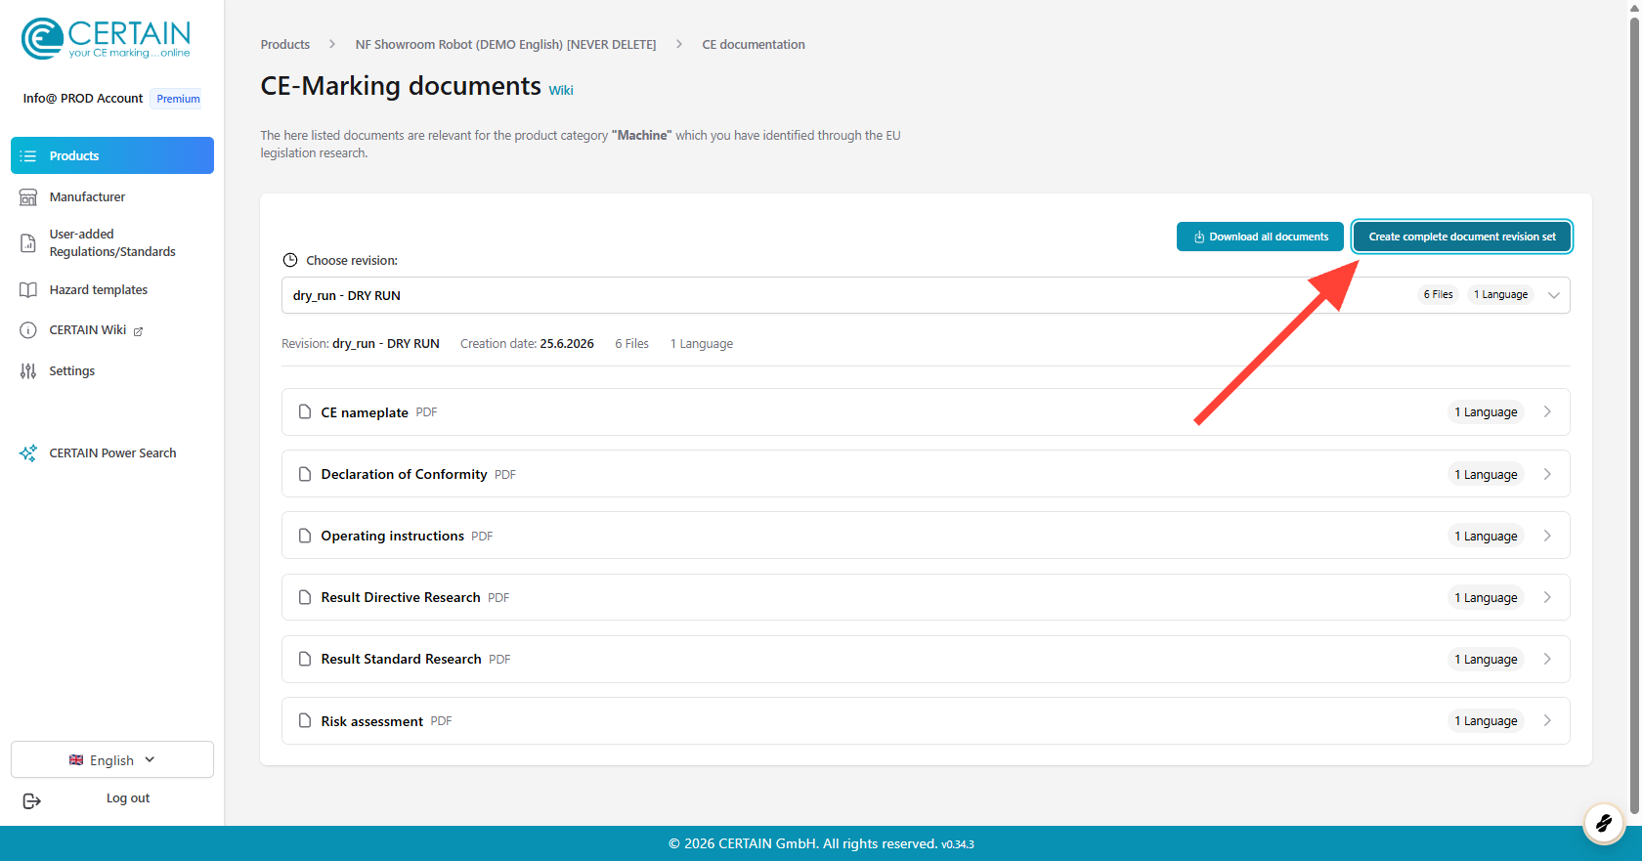Click the CERTAIN Wiki sidebar link
Screen dimensions: 1642x861
(x=88, y=330)
